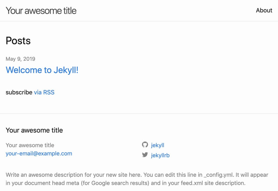This screenshot has height=191, width=278.
Task: Open the About page from the navigation
Action: click(x=264, y=11)
